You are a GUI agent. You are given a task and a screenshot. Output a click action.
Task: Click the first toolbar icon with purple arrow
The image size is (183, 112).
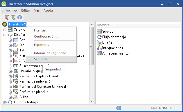(x=7, y=18)
